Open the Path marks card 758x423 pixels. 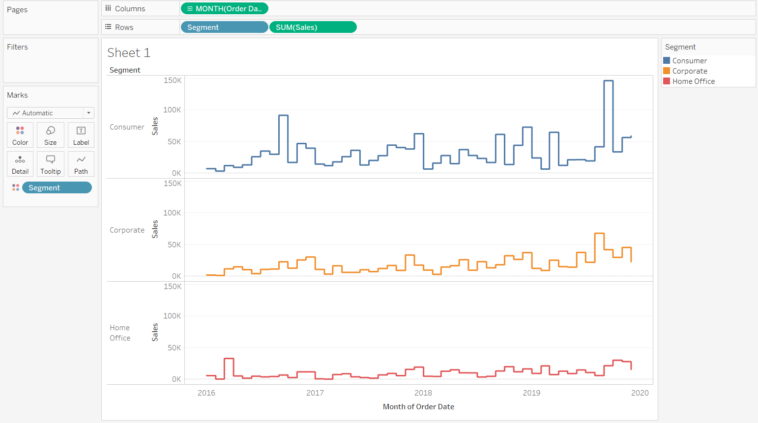pyautogui.click(x=81, y=164)
